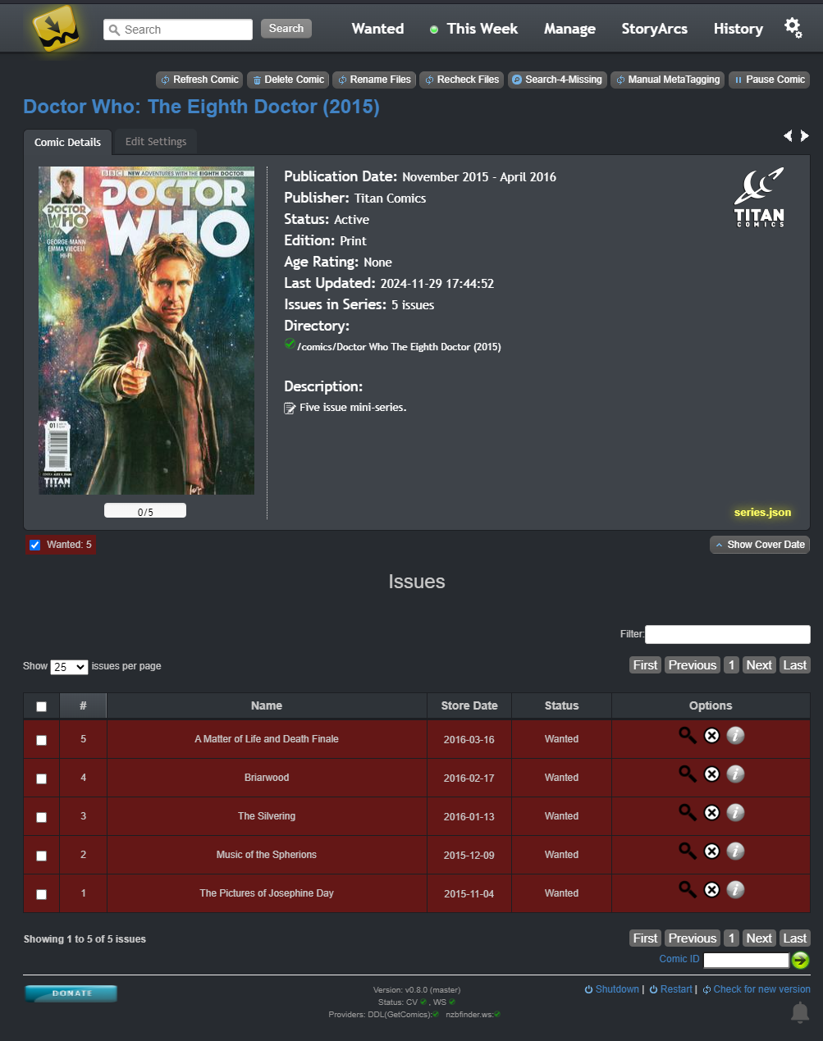Select checkbox for Music of the Spherions

pyautogui.click(x=42, y=856)
